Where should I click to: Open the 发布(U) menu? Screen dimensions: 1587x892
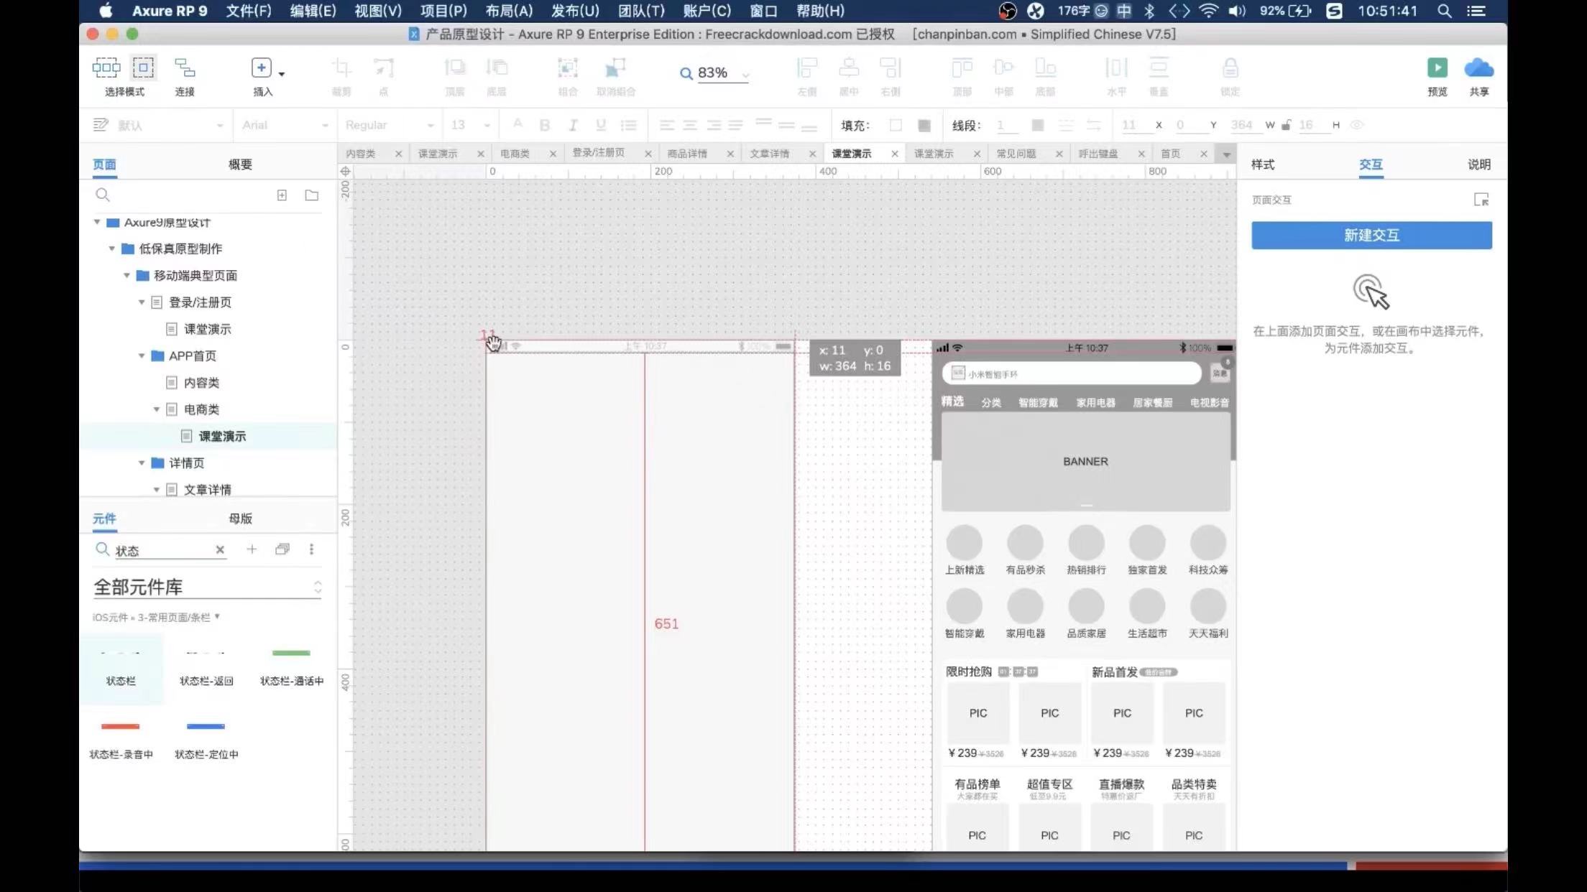click(x=574, y=11)
